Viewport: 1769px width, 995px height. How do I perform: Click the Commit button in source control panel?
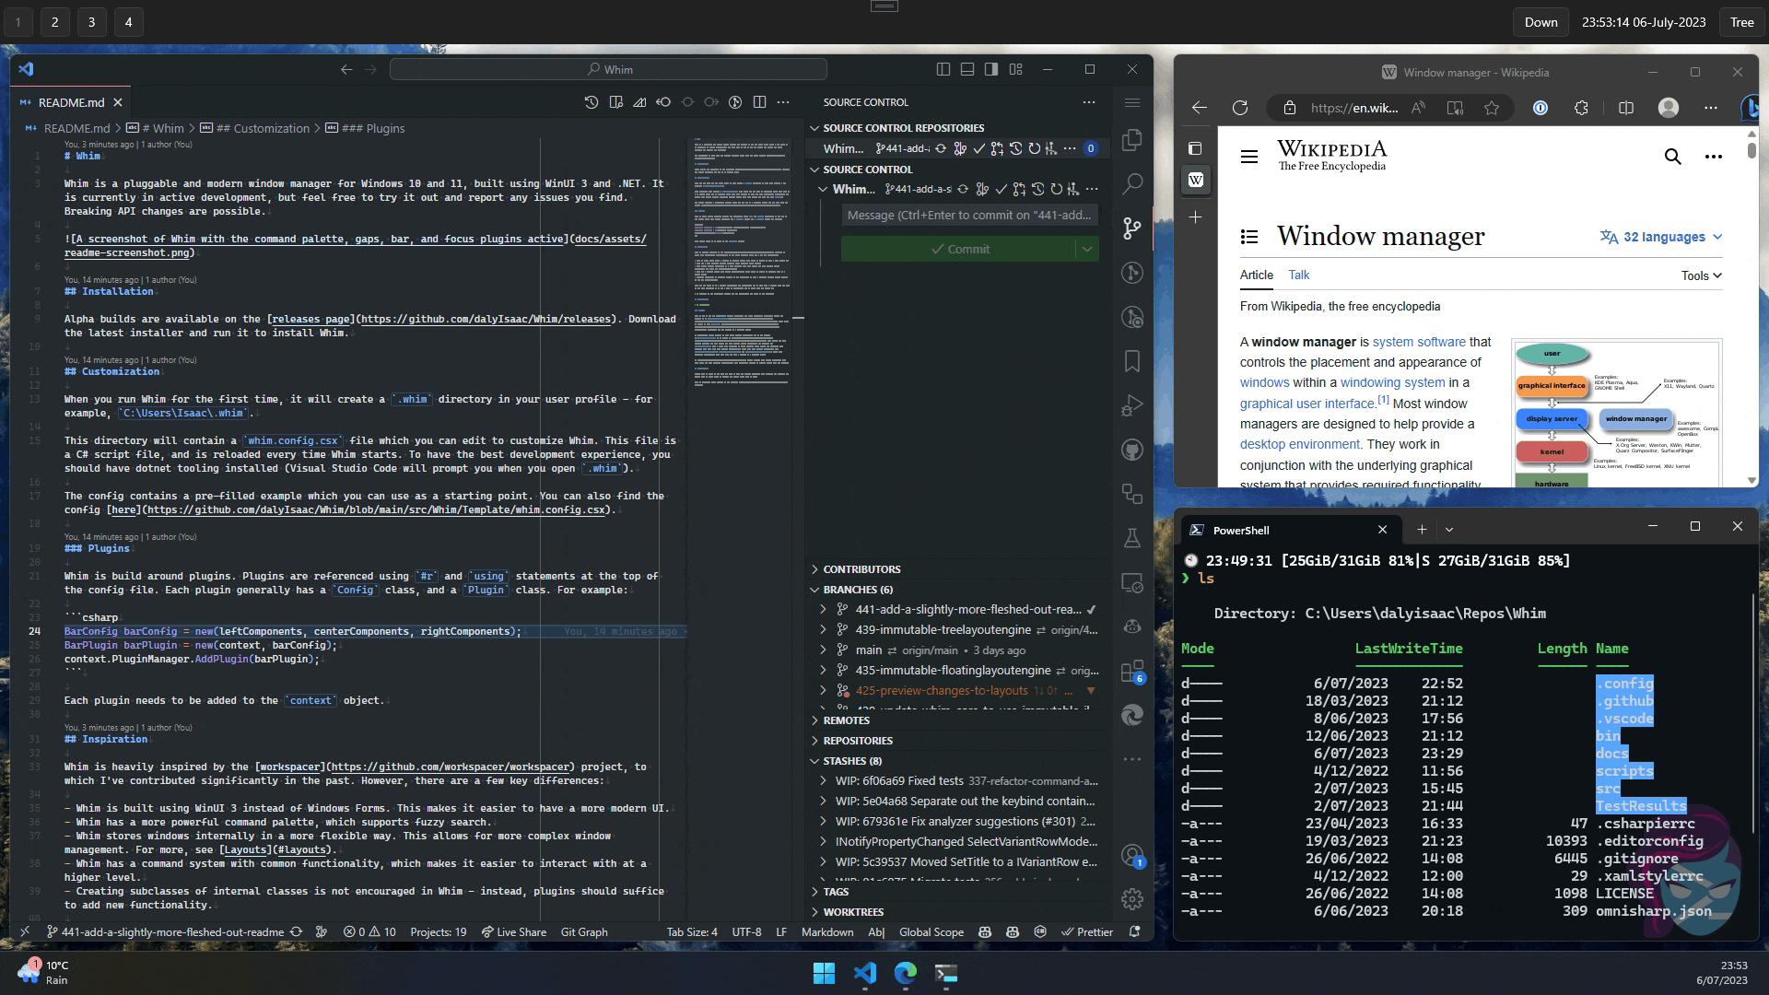click(960, 248)
